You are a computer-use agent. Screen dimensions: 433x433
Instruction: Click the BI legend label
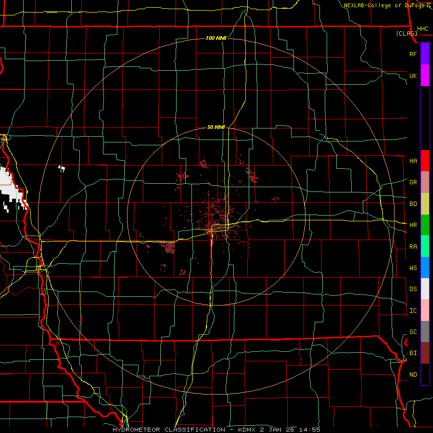[x=413, y=353]
